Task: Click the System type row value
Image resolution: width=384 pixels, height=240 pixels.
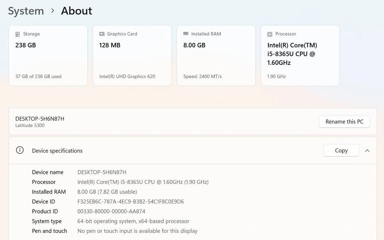Action: click(x=133, y=221)
